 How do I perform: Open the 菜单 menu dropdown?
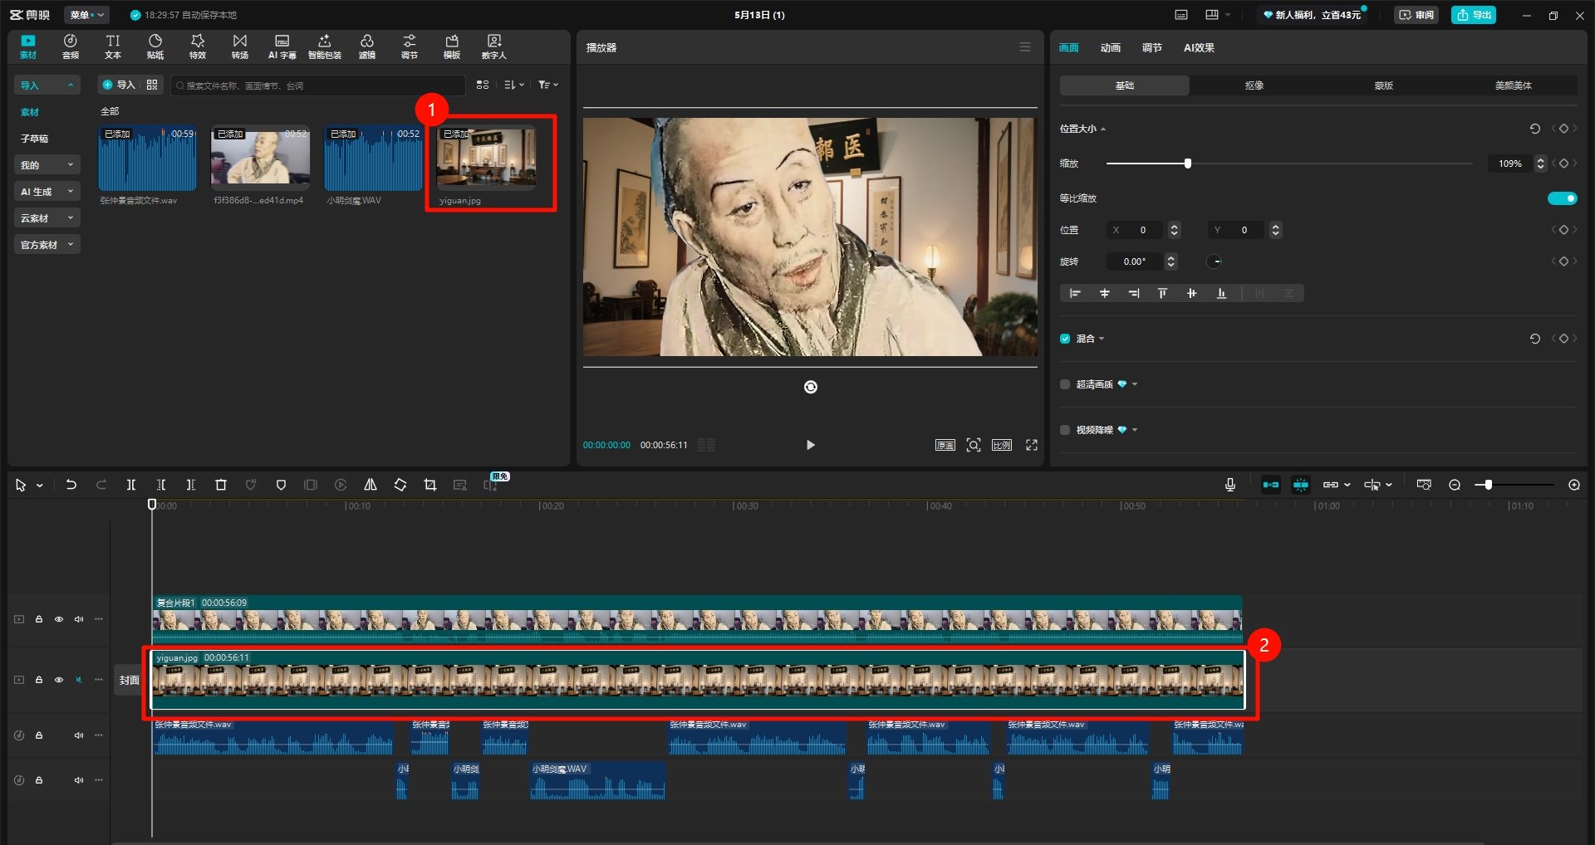pyautogui.click(x=86, y=15)
